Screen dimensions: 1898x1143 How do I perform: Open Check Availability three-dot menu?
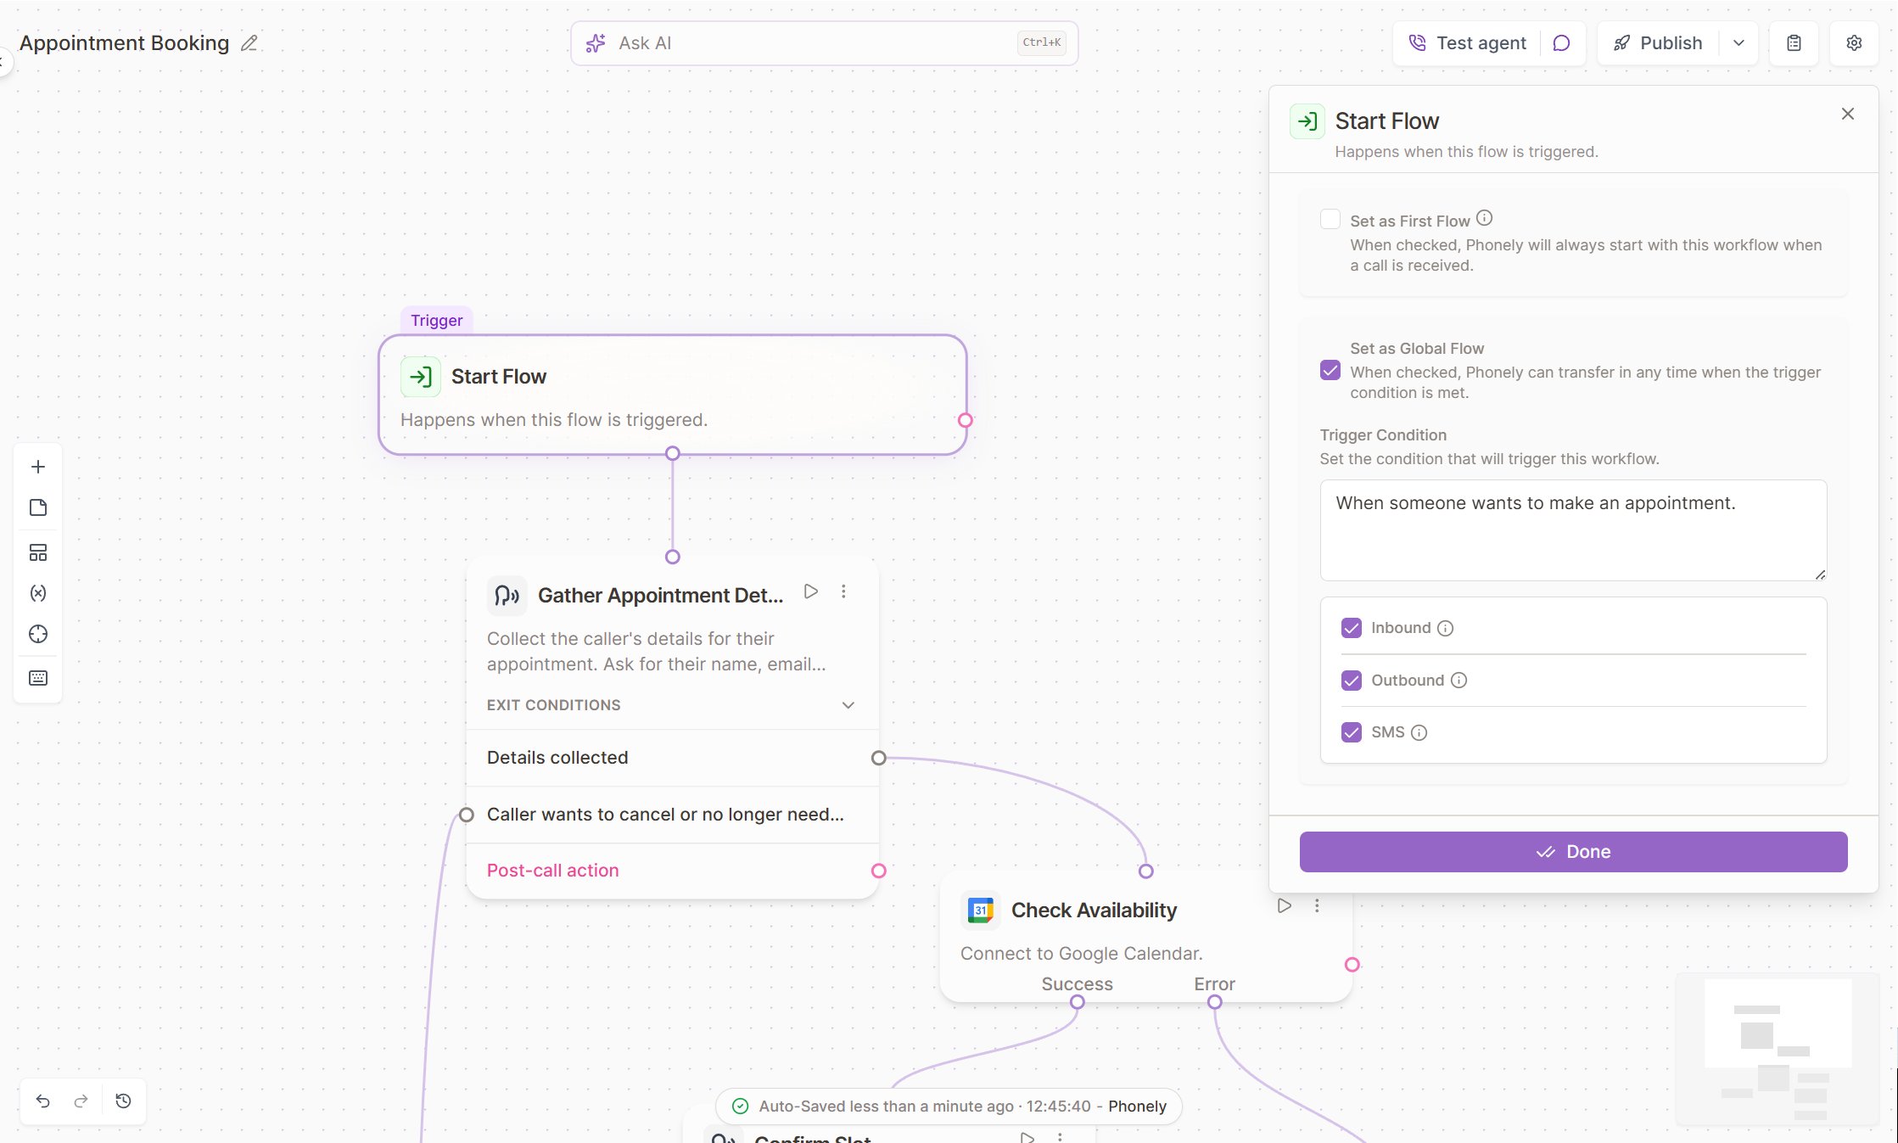coord(1317,906)
